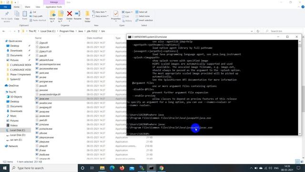Image resolution: width=305 pixels, height=172 pixels.
Task: Select java.exe in file list
Action: [x=43, y=90]
